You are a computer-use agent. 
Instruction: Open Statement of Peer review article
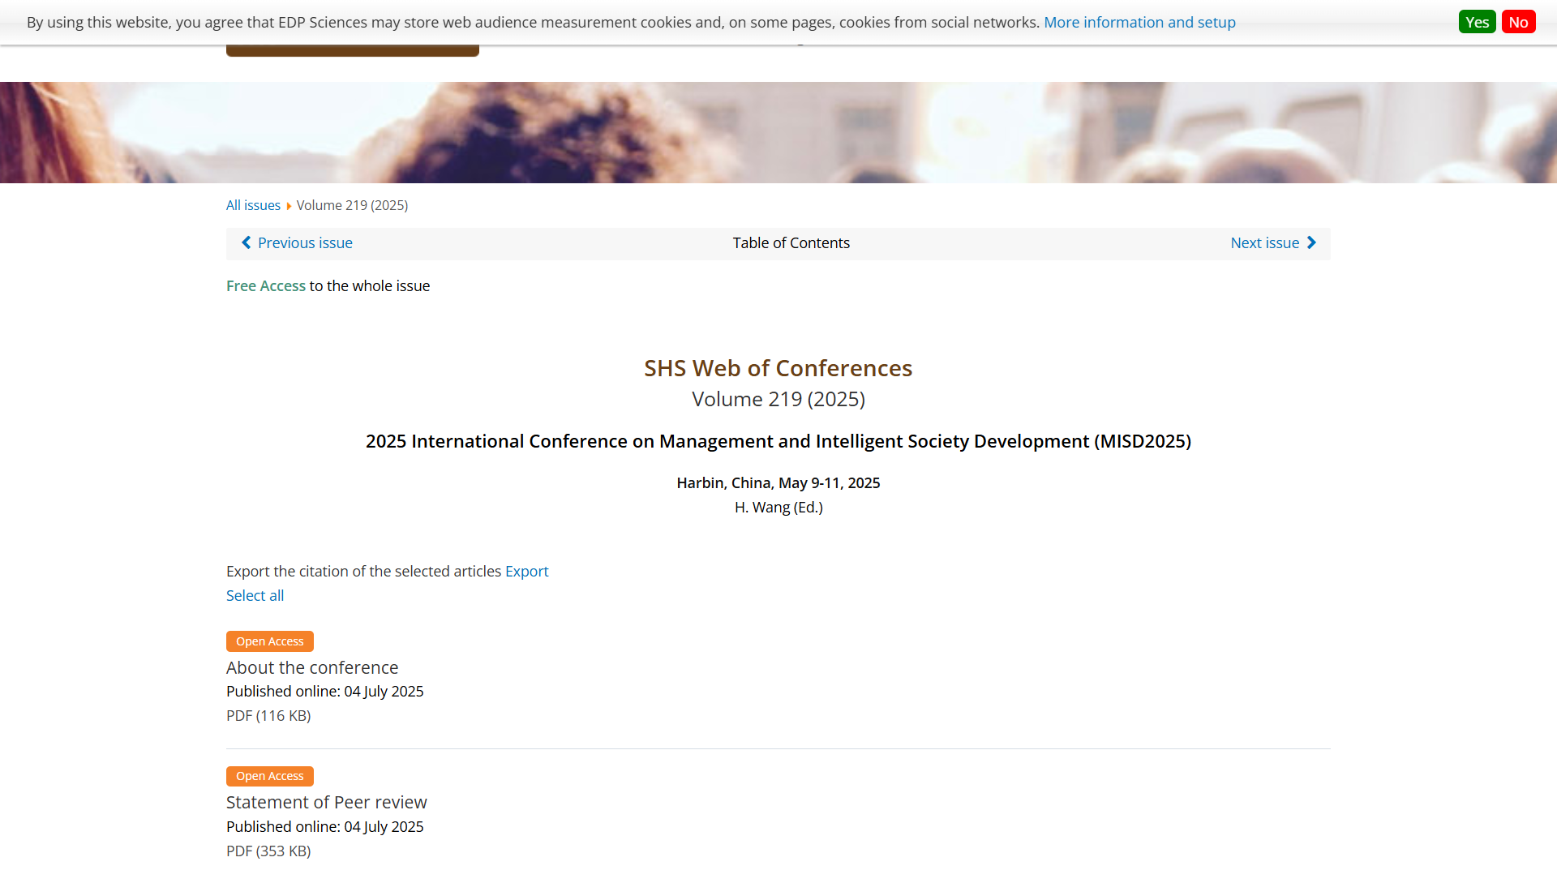coord(326,802)
